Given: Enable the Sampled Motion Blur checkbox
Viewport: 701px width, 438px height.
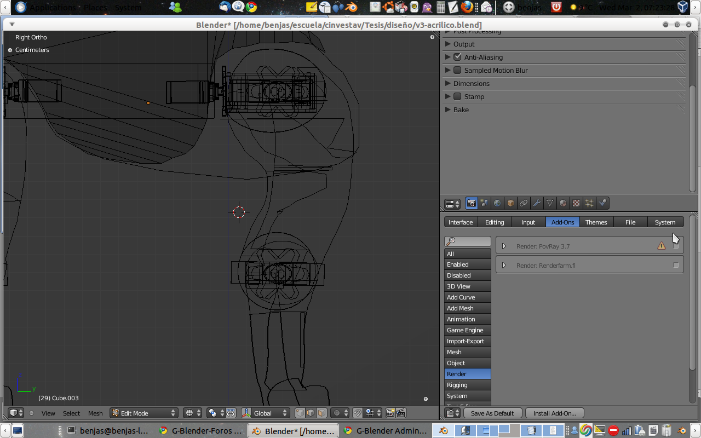Looking at the screenshot, I should [x=458, y=70].
